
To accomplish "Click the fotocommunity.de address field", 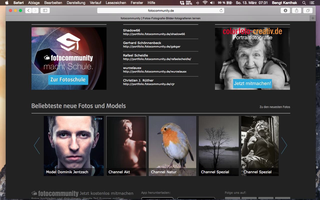I will [161, 10].
